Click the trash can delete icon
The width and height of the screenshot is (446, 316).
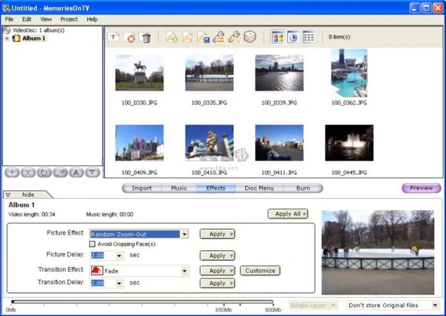(x=146, y=37)
